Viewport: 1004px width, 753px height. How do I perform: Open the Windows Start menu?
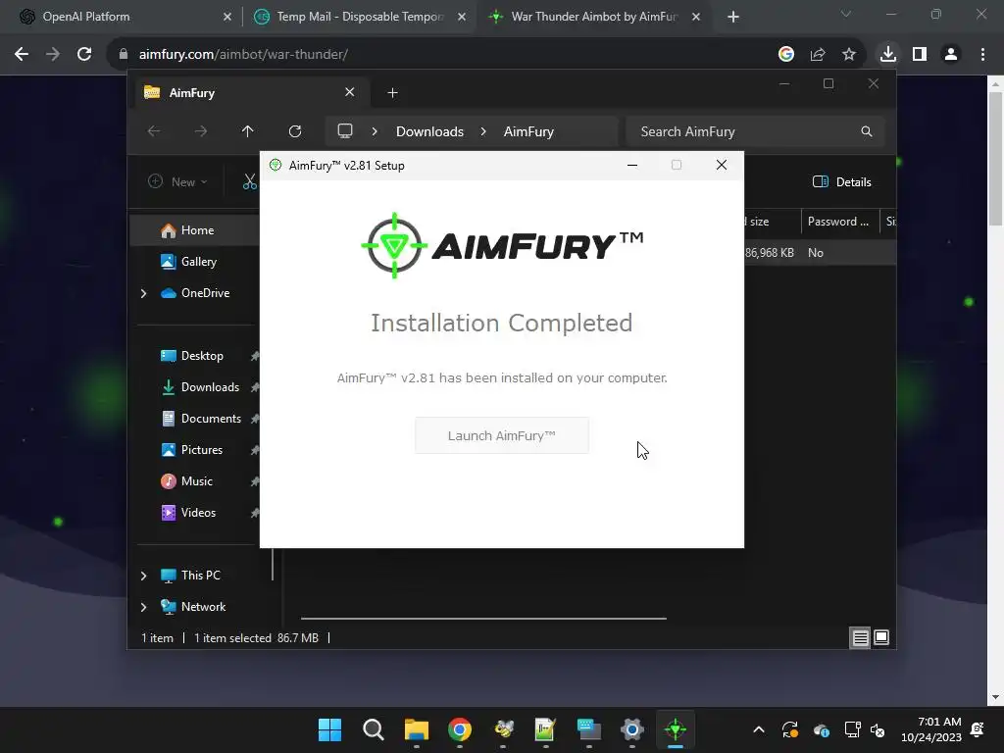pos(329,729)
